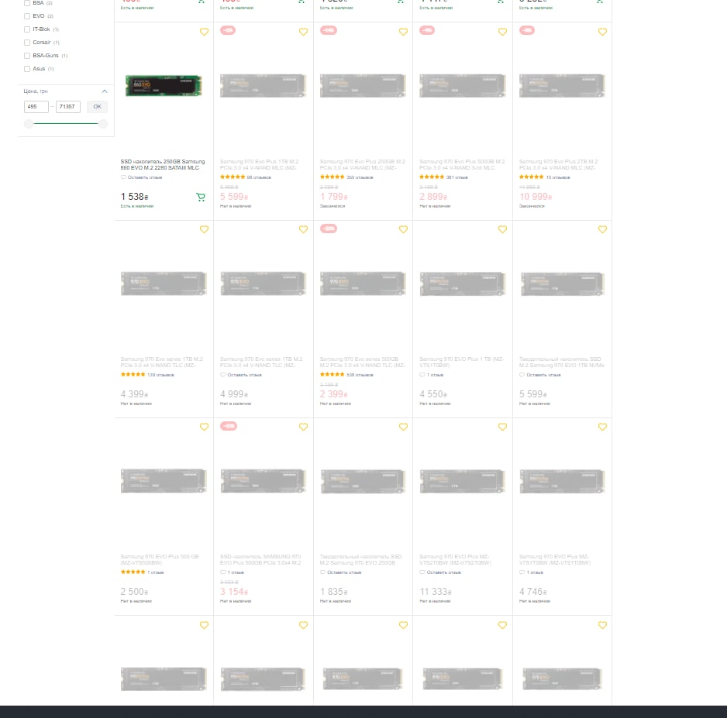Collapse the Цена, грн price filter
The image size is (727, 718).
(x=105, y=91)
